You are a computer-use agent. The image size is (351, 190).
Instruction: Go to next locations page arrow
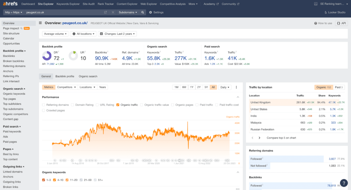point(259,138)
